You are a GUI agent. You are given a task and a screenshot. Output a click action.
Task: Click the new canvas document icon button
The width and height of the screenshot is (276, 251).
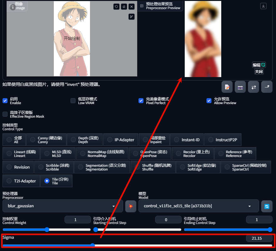coord(227,87)
